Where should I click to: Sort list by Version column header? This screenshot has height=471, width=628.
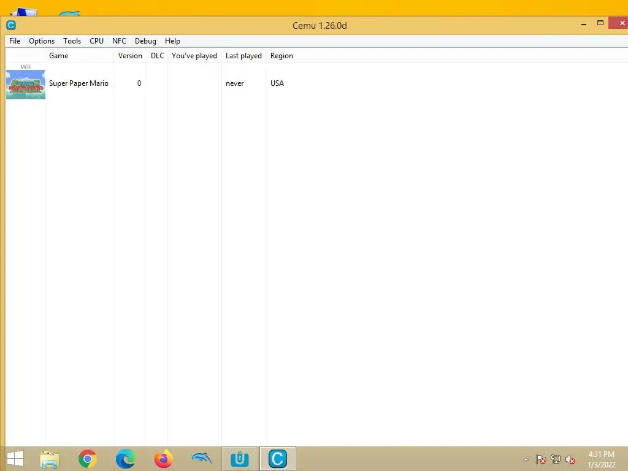(130, 56)
